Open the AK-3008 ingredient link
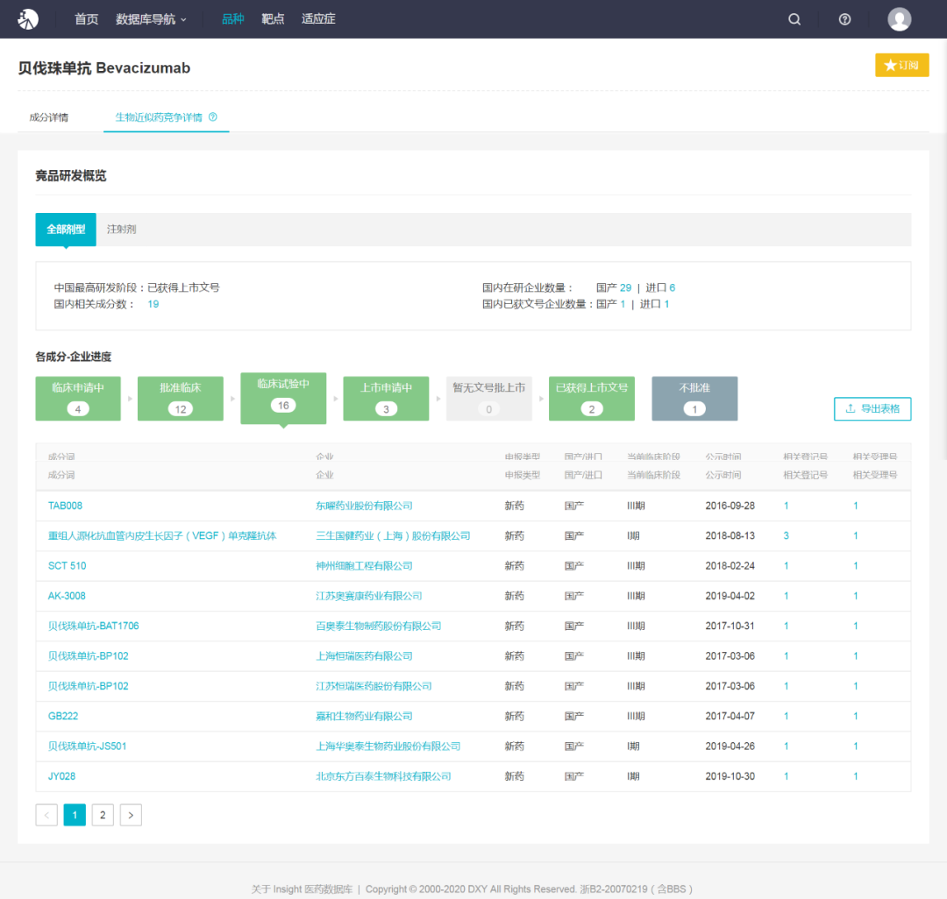 [67, 596]
